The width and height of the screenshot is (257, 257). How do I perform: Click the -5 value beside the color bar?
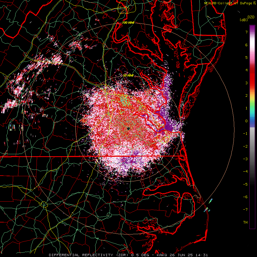pyautogui.click(x=245, y=184)
